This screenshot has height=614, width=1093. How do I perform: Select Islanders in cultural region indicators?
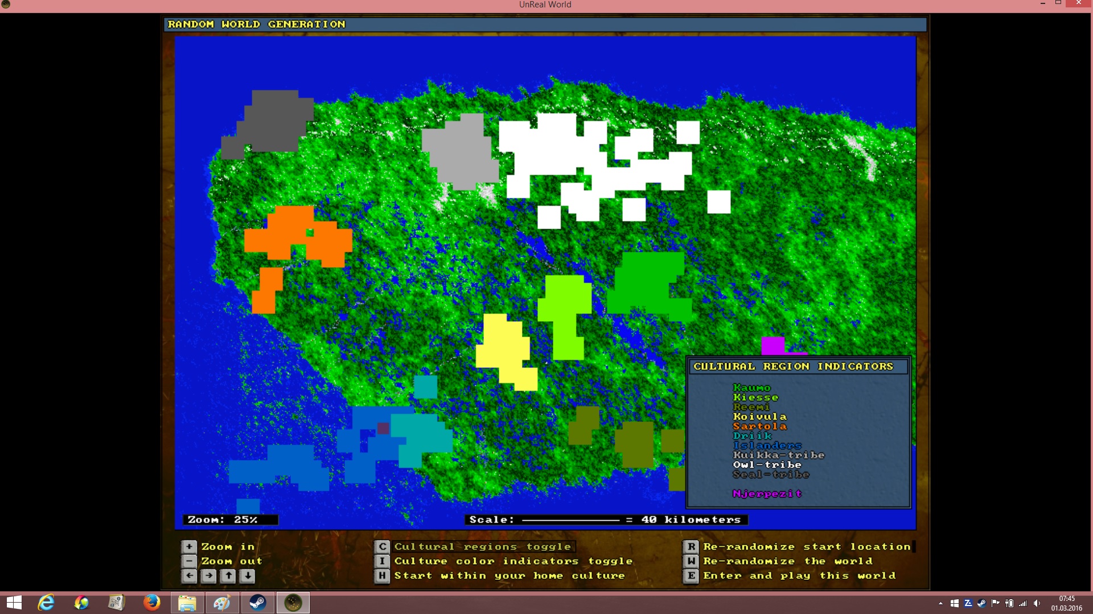(767, 446)
